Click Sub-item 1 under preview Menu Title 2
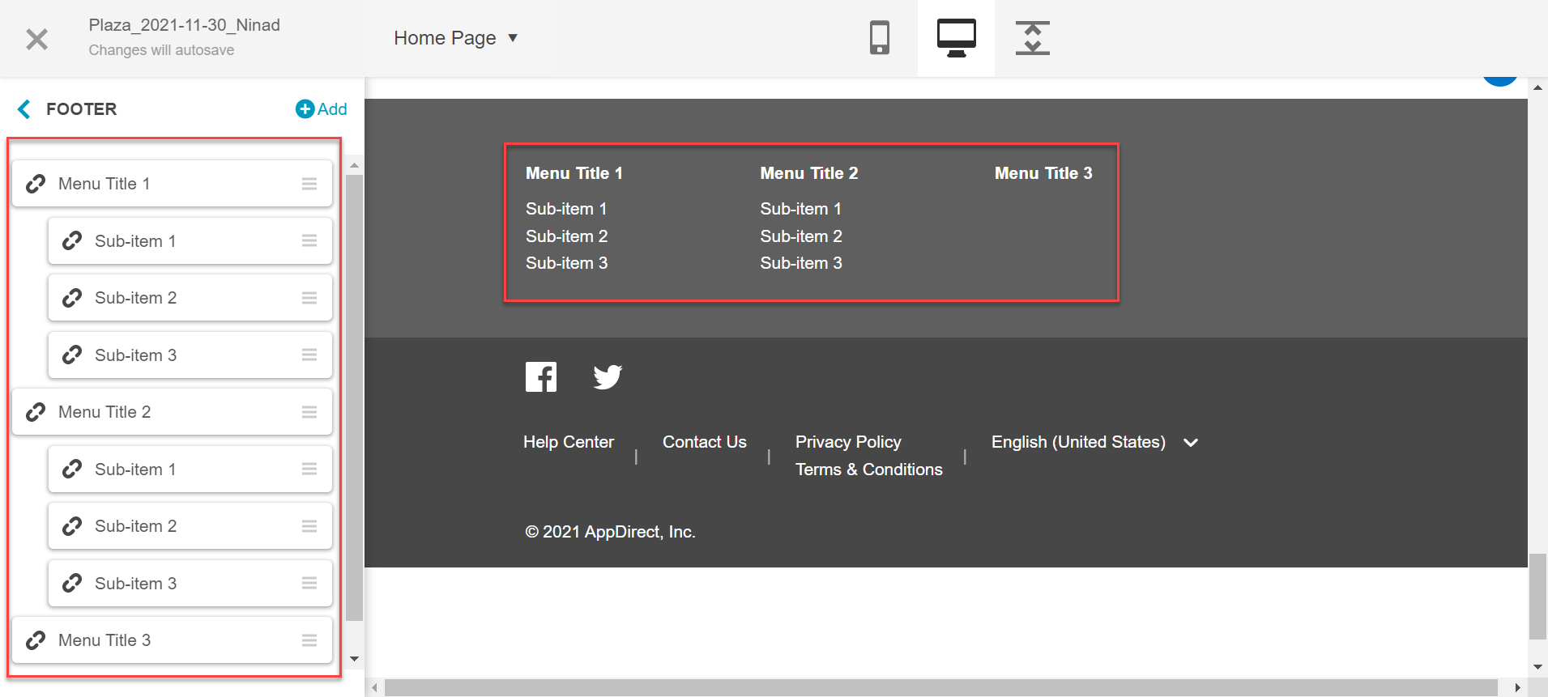 tap(801, 209)
